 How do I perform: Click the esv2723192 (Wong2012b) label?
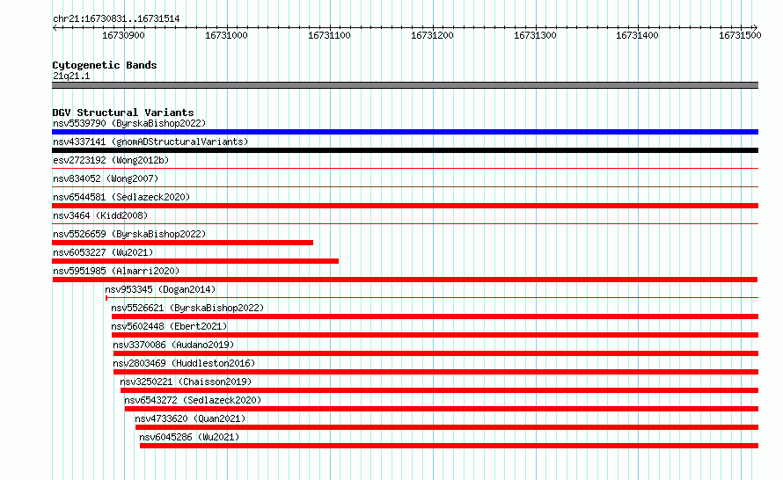point(111,160)
